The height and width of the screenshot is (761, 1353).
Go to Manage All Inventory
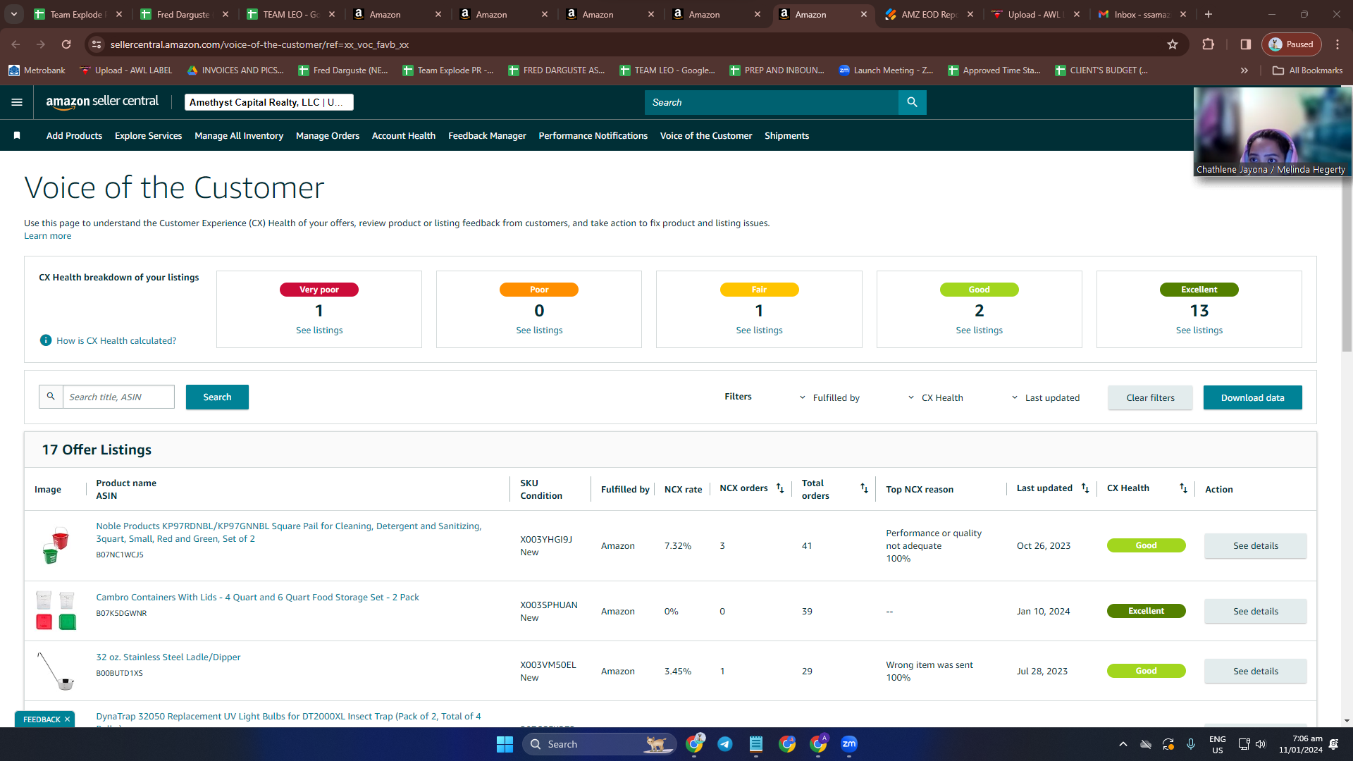(239, 135)
